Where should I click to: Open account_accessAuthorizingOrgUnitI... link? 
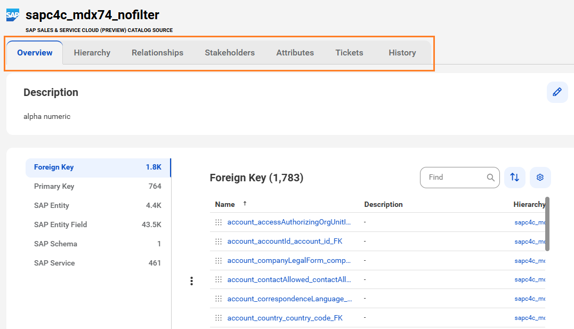pyautogui.click(x=289, y=222)
